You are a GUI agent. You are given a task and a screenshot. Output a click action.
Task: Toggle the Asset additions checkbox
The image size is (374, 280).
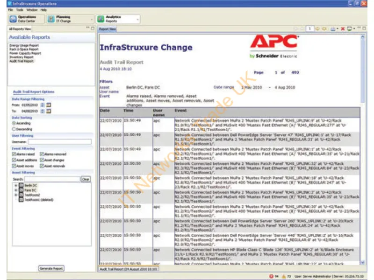click(x=14, y=160)
